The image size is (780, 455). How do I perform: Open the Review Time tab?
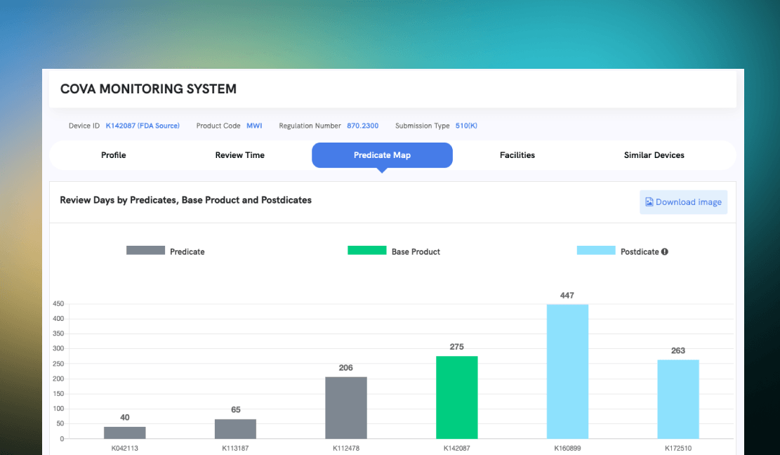[x=240, y=155]
